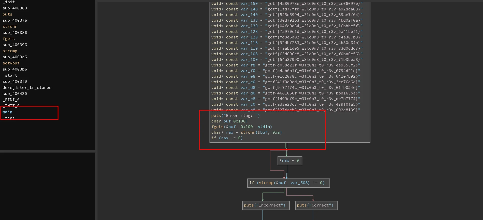Select main in the function list
483x220 pixels.
tap(7, 112)
